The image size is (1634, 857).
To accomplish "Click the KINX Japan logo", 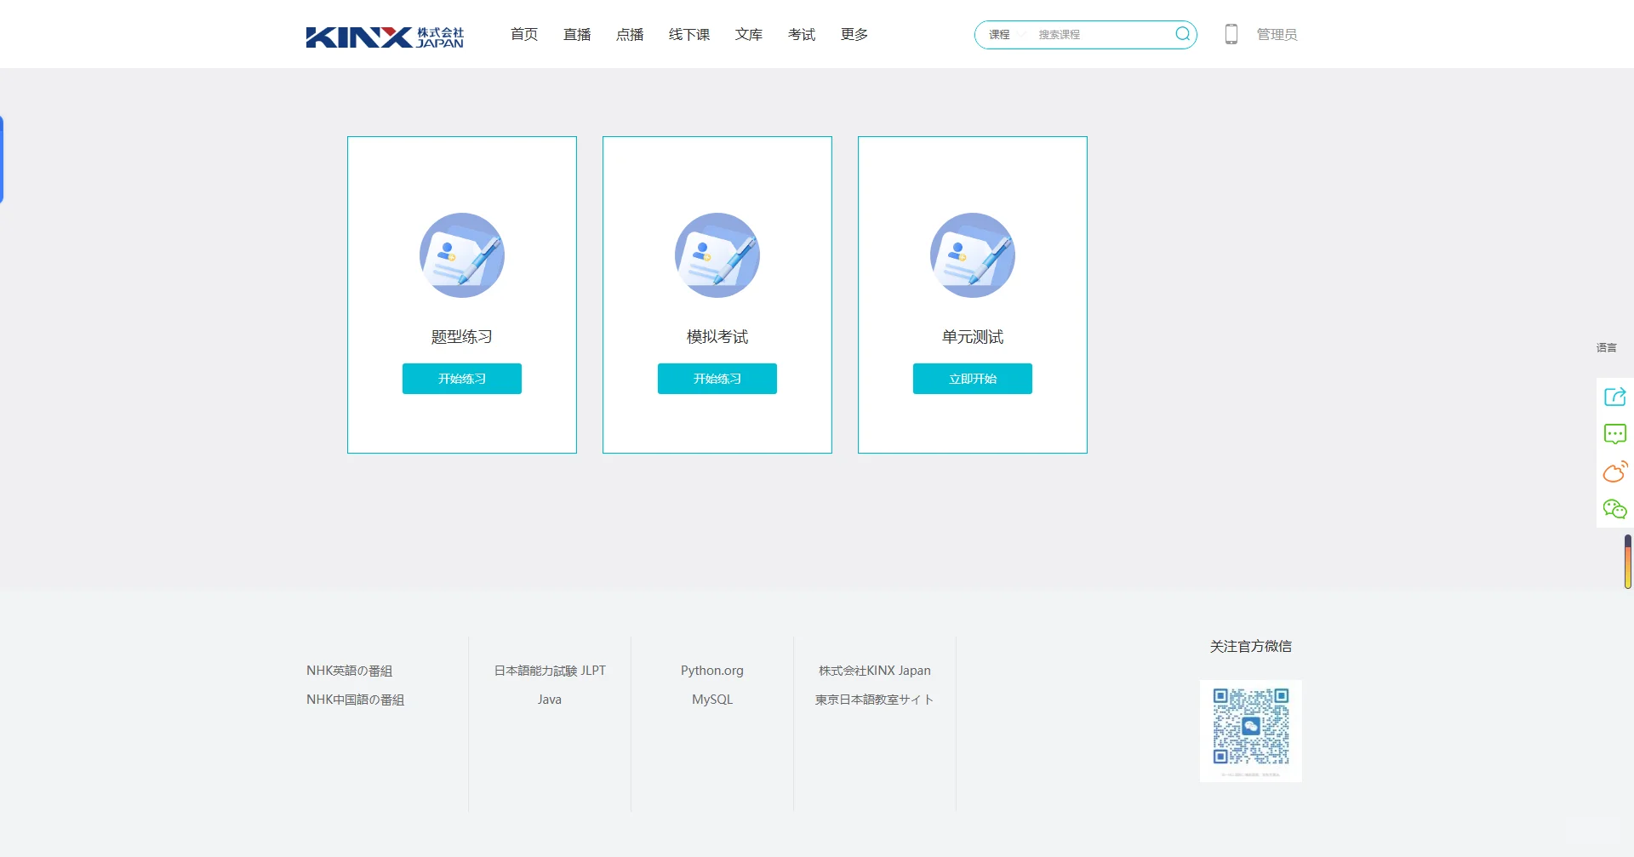I will coord(385,37).
